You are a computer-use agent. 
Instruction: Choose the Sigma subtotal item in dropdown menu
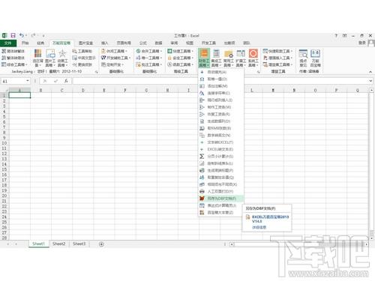point(217,157)
